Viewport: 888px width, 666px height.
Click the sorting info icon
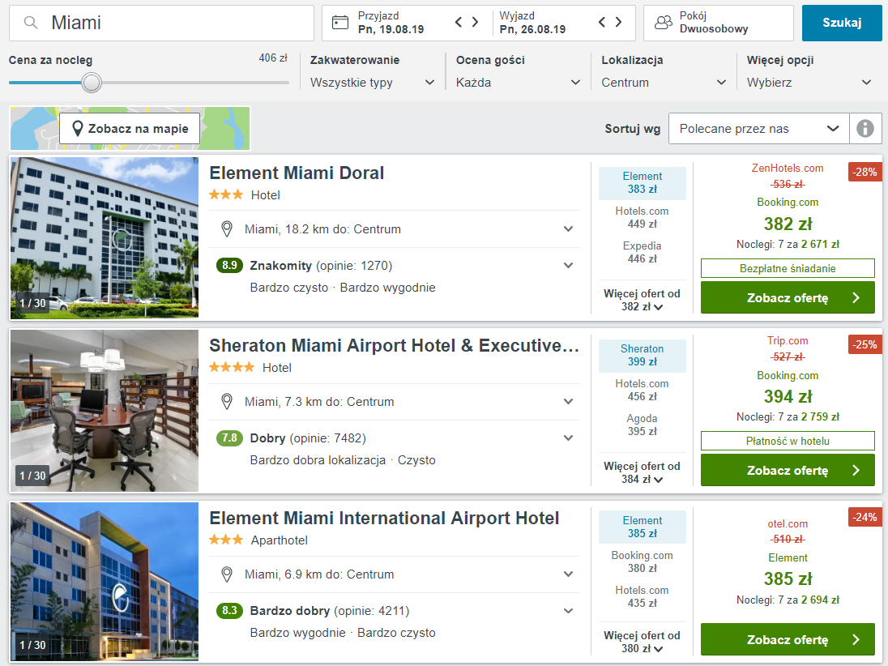tap(865, 129)
